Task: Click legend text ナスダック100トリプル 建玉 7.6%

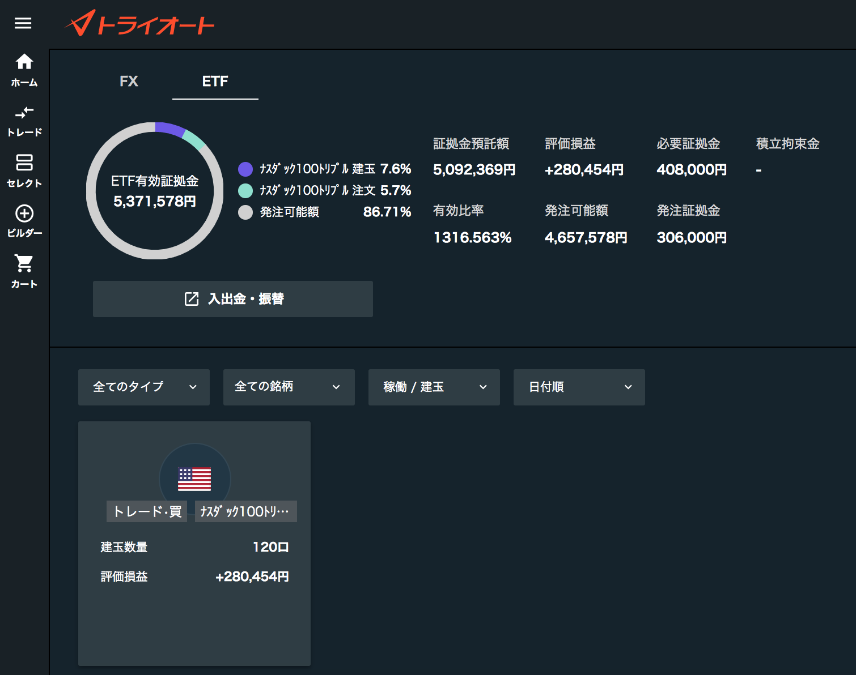Action: 336,169
